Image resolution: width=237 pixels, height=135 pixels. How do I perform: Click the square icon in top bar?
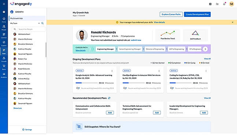[210, 4]
